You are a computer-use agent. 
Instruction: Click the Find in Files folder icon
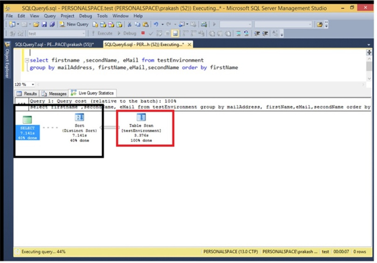tap(320, 25)
